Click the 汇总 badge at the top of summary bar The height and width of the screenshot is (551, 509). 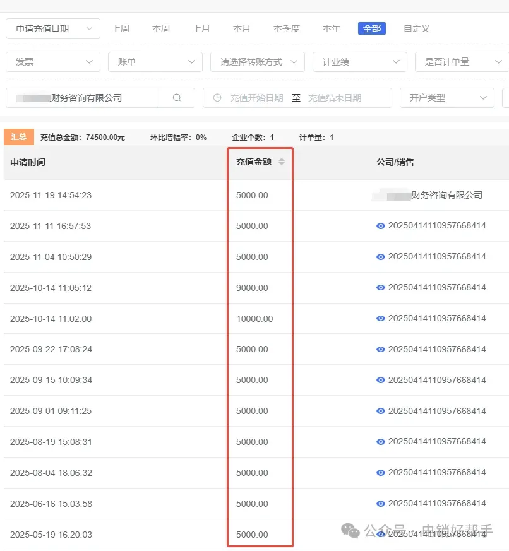(x=18, y=137)
